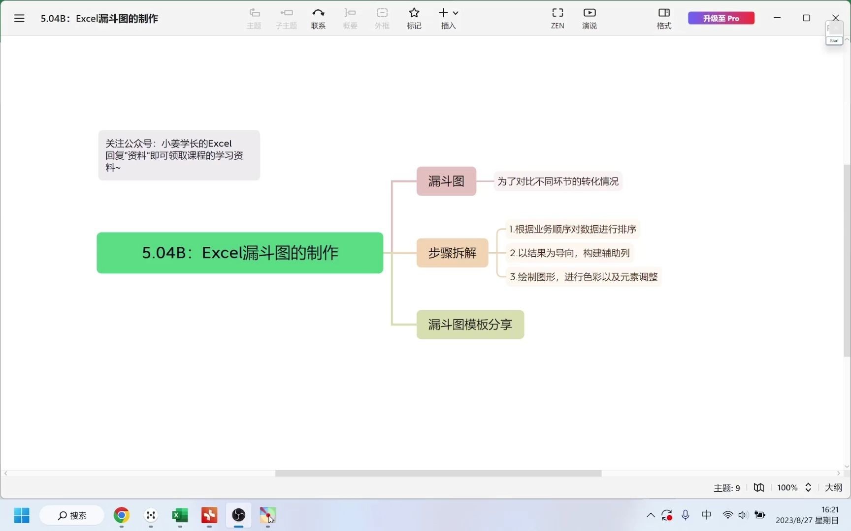Toggle the Format (格式) panel
Image resolution: width=851 pixels, height=531 pixels.
[664, 18]
